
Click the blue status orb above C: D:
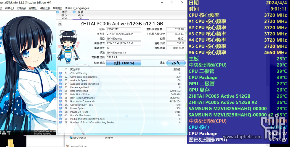(58, 12)
